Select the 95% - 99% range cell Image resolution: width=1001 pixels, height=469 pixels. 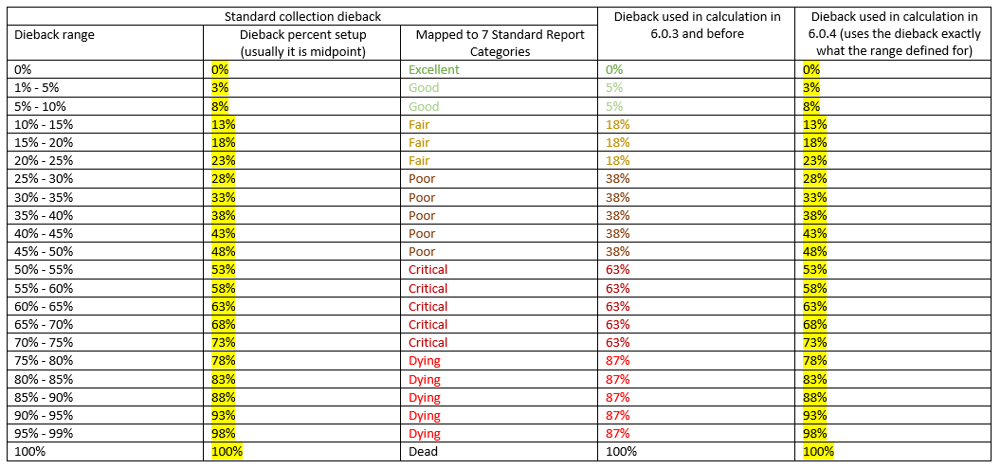coord(106,434)
